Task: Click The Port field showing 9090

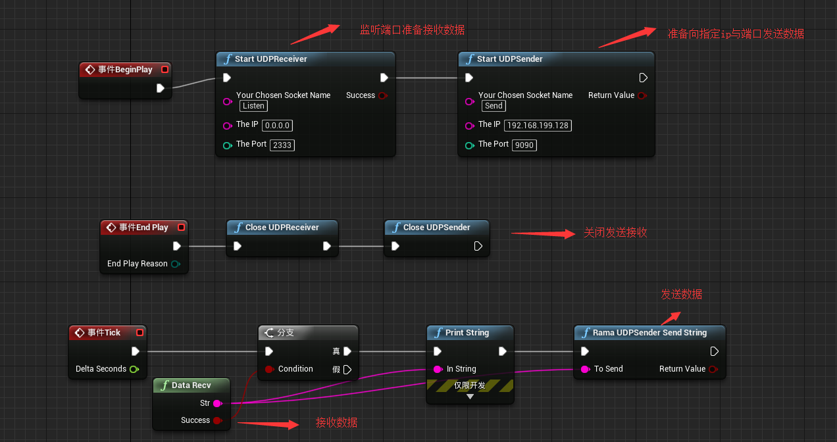Action: 524,145
